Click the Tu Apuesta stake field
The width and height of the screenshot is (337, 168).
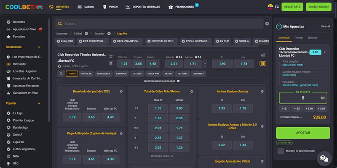click(x=303, y=98)
